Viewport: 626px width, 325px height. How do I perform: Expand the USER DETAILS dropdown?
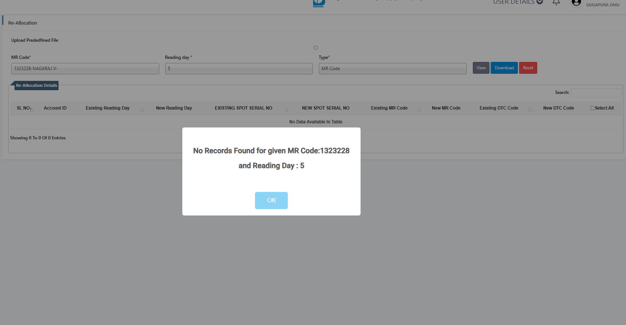[518, 2]
